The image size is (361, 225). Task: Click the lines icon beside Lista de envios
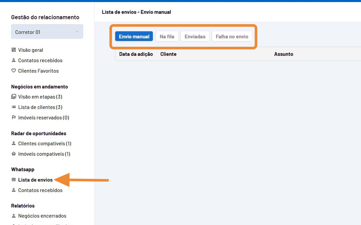point(14,180)
